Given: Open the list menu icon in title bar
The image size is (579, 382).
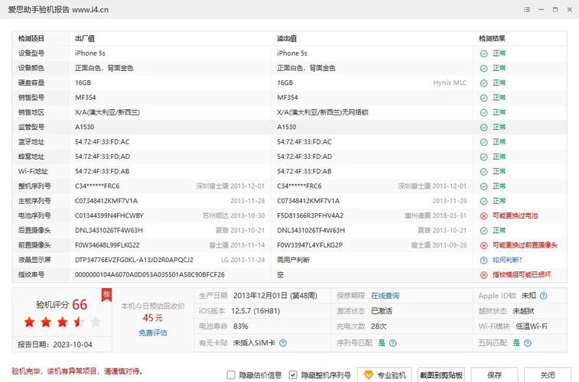Looking at the screenshot, I should tap(527, 10).
